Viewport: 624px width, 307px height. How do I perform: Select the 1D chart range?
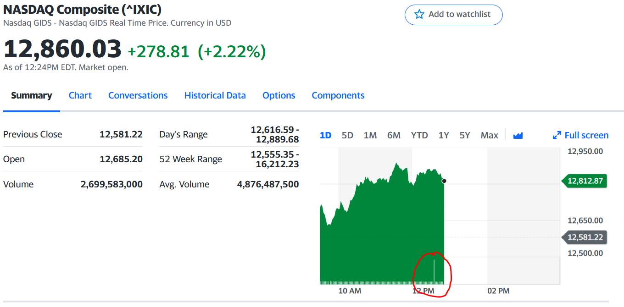[326, 135]
